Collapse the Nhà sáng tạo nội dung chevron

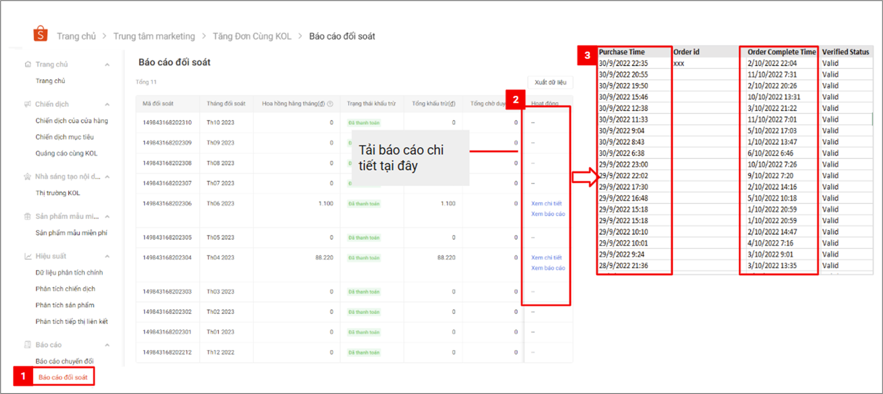(107, 177)
